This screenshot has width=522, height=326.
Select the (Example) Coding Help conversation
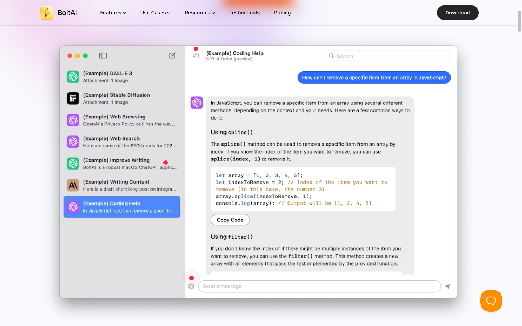click(x=122, y=207)
